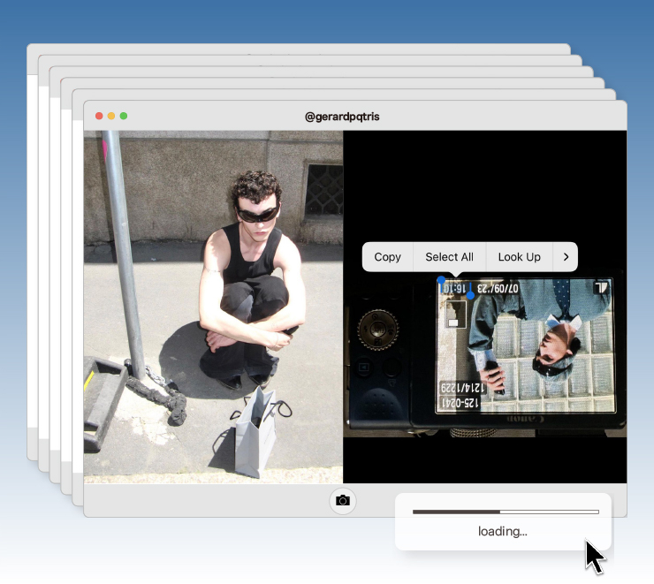Click the loading progress bar
654x584 pixels.
pos(505,512)
